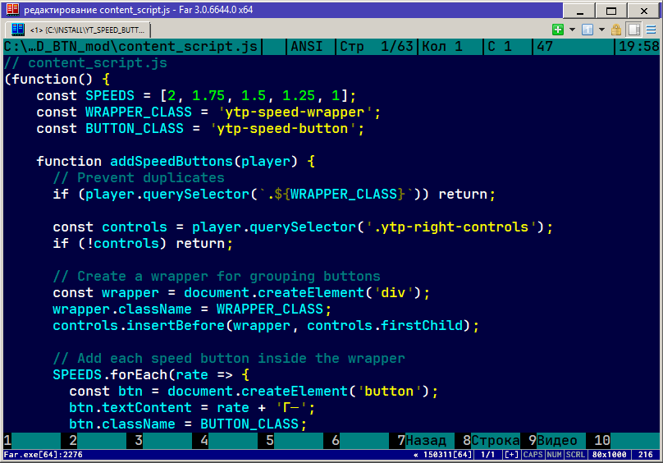Click the SPEEDS.forEach line
This screenshot has height=463, width=663.
point(151,374)
